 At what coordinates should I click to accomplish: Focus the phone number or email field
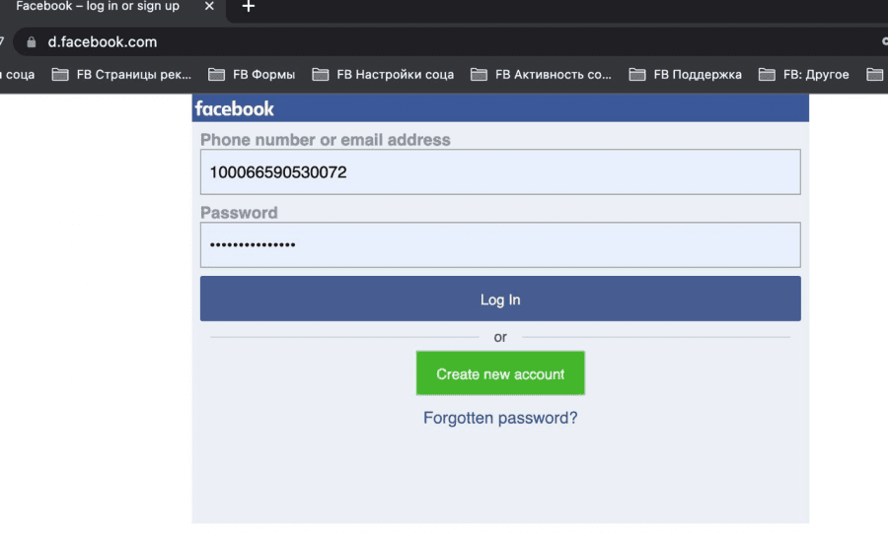[500, 172]
